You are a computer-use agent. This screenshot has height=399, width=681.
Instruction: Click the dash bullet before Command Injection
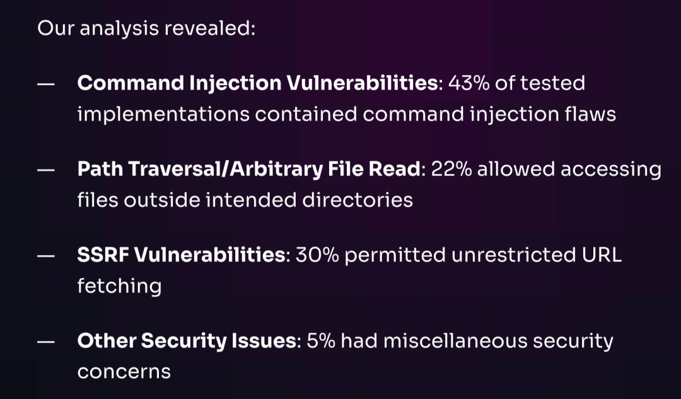coord(46,84)
